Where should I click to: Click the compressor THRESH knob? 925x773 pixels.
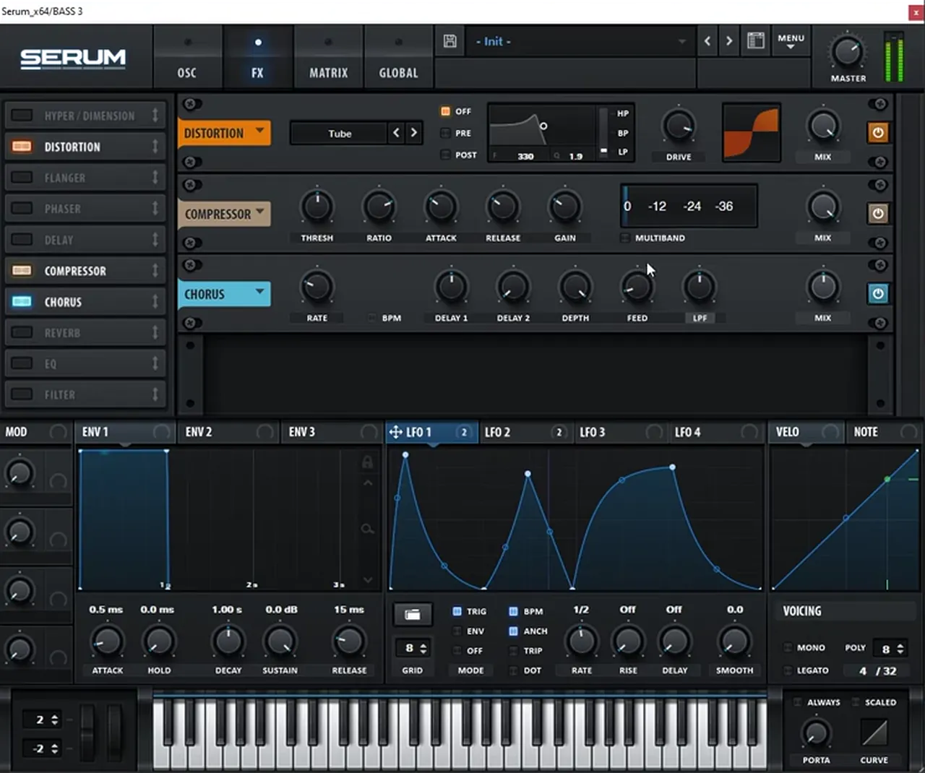coord(317,207)
